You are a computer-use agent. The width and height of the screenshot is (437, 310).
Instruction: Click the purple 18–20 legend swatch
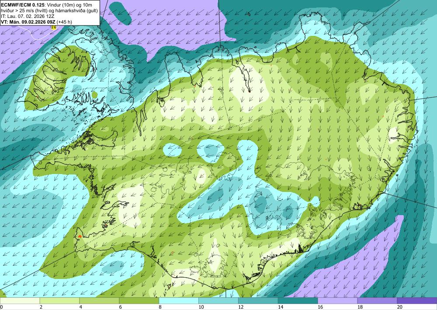(x=378, y=300)
